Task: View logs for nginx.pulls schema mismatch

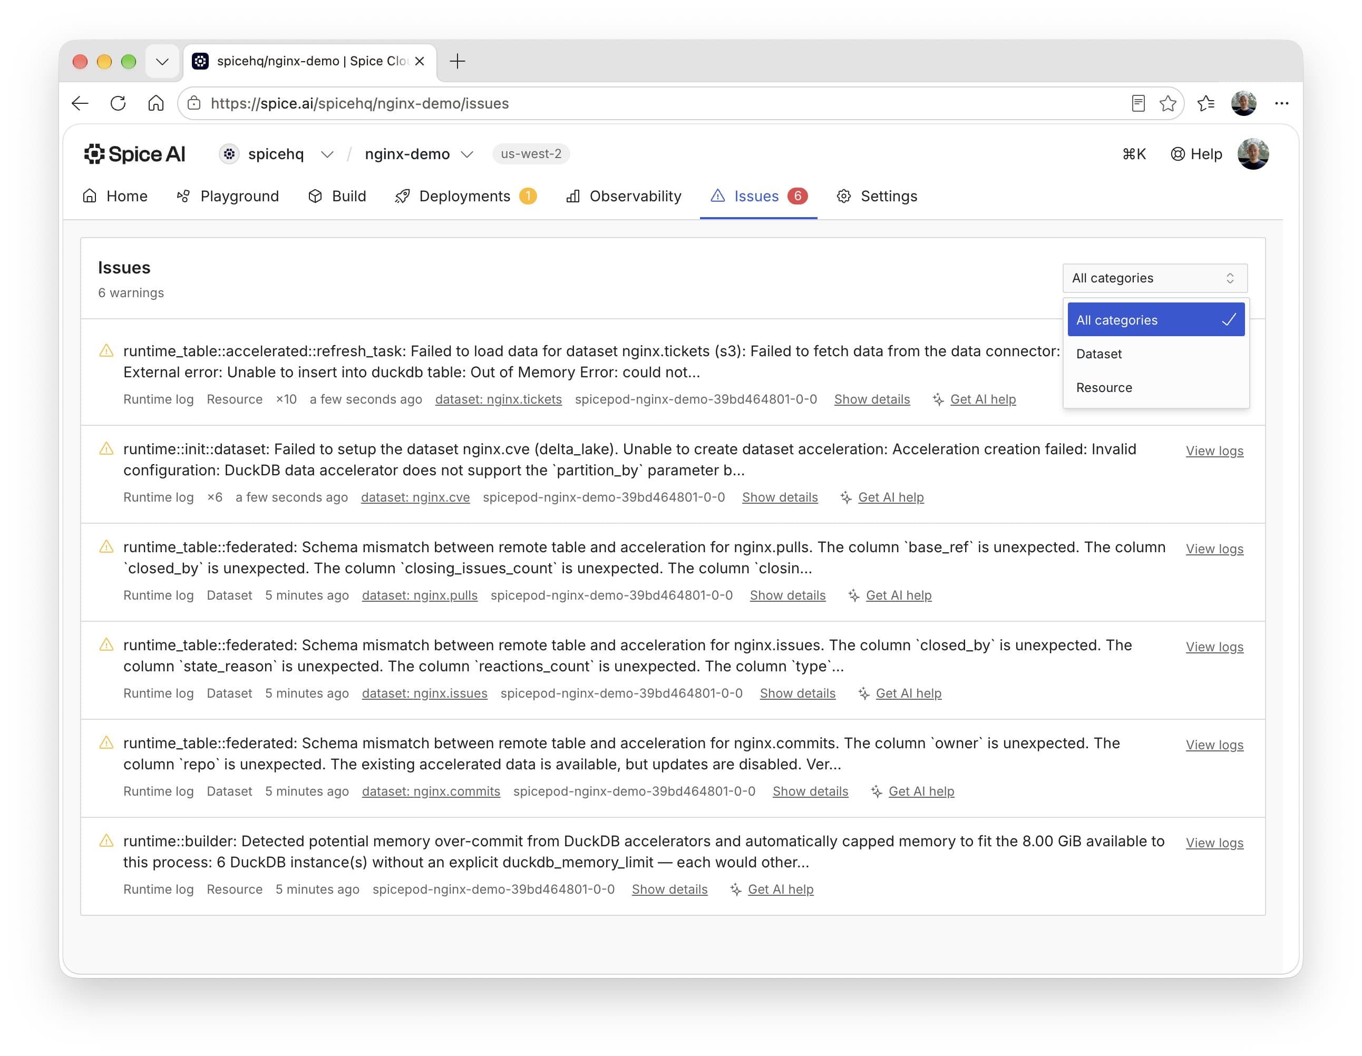Action: click(1214, 549)
